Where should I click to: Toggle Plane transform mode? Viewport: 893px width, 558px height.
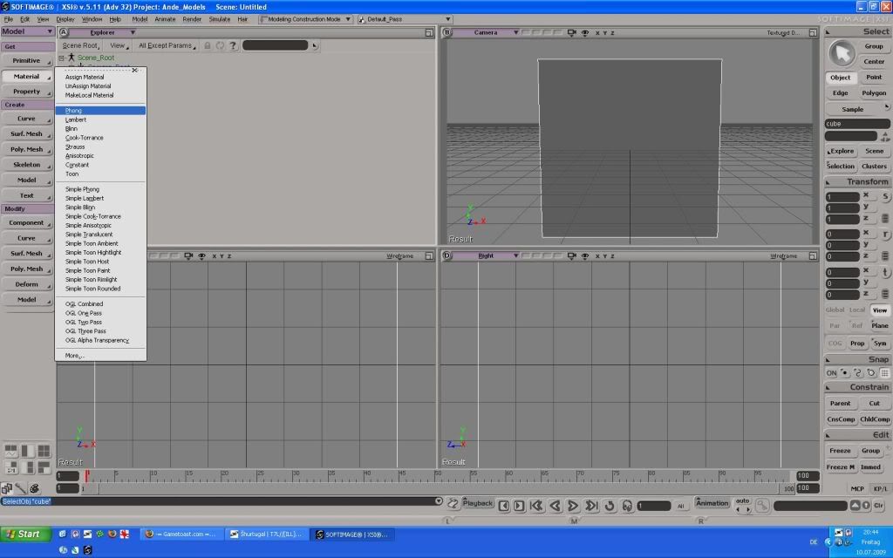(x=879, y=325)
